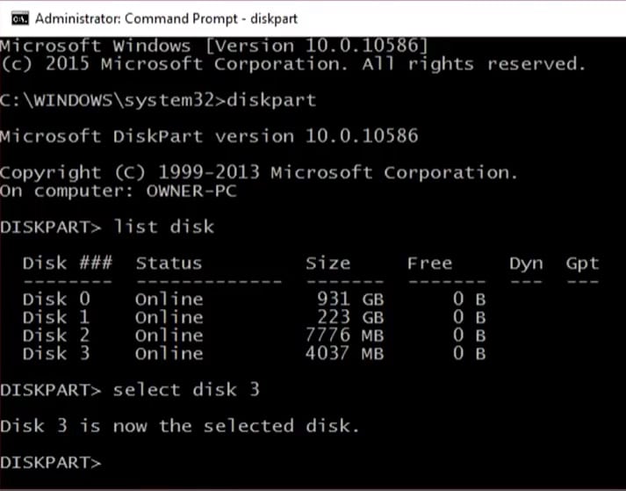
Task: Click the "Disk 3 is now the selected disk" message
Action: 180,426
